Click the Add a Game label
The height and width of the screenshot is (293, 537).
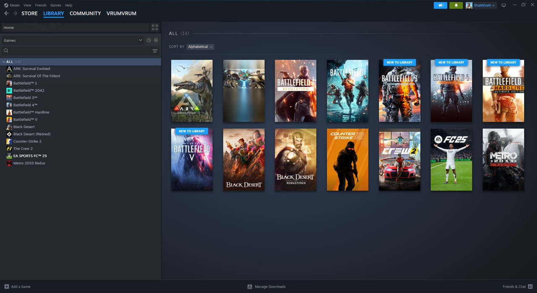pos(21,287)
